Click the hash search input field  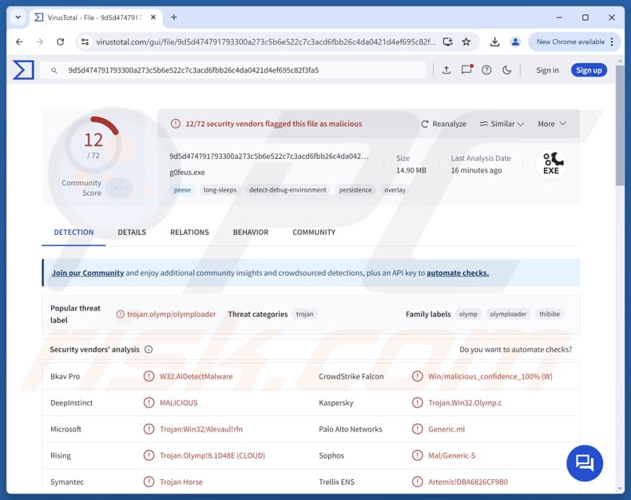240,70
